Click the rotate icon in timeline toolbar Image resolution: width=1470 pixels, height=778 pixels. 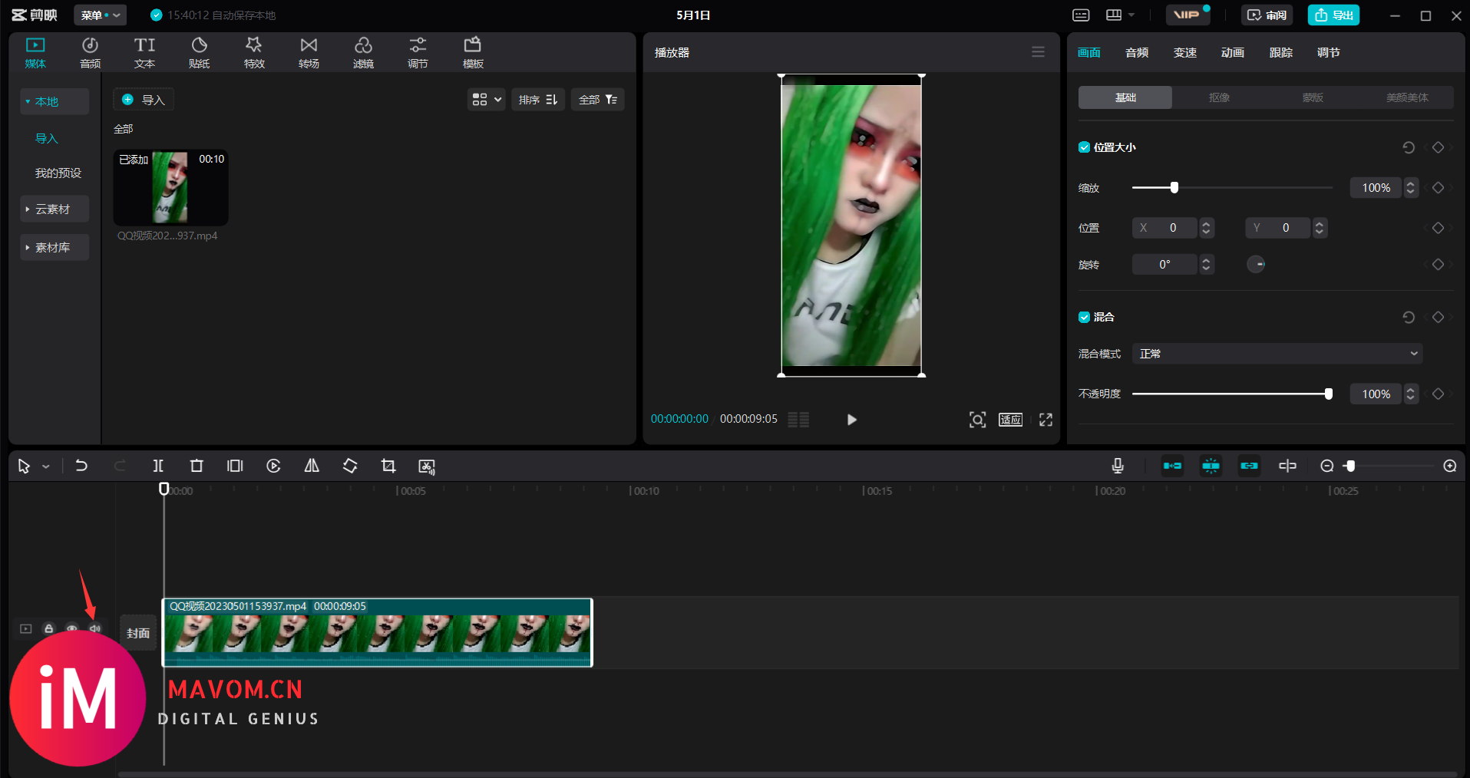click(350, 466)
